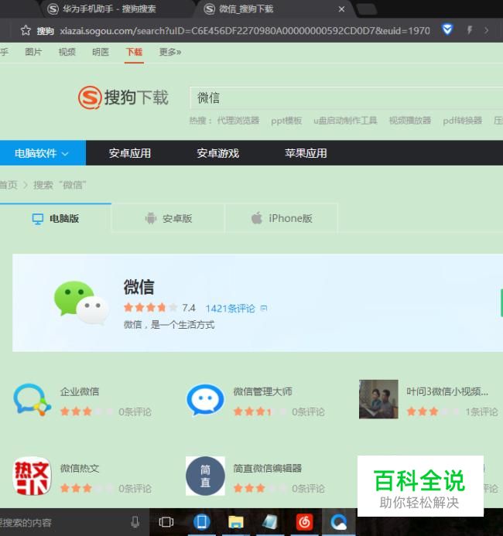The height and width of the screenshot is (536, 503).
Task: Click hot search pdf转换器
Action: click(x=462, y=121)
